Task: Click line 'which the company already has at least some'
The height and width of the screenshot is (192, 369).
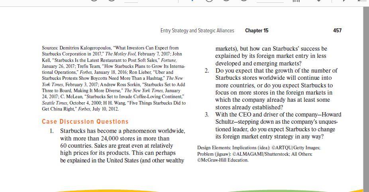Action: 273,100
